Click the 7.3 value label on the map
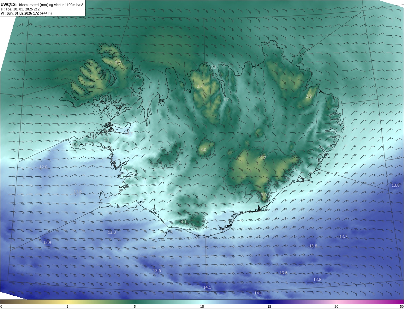Viewport: 404px width, 309px height. [214, 67]
